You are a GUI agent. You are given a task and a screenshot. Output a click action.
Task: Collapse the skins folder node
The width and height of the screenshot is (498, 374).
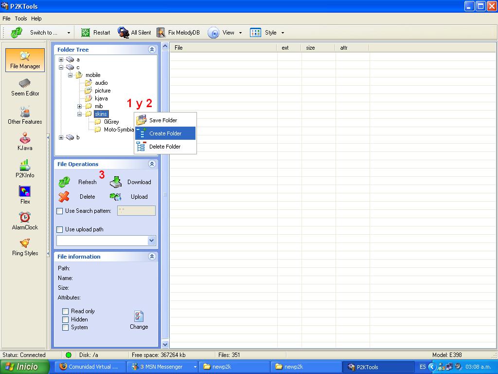(x=79, y=114)
